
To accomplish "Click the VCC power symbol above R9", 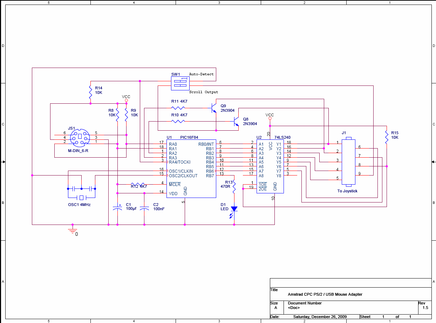I will coord(126,98).
